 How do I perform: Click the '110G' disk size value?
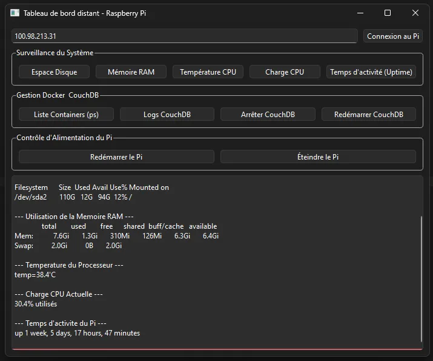click(67, 197)
